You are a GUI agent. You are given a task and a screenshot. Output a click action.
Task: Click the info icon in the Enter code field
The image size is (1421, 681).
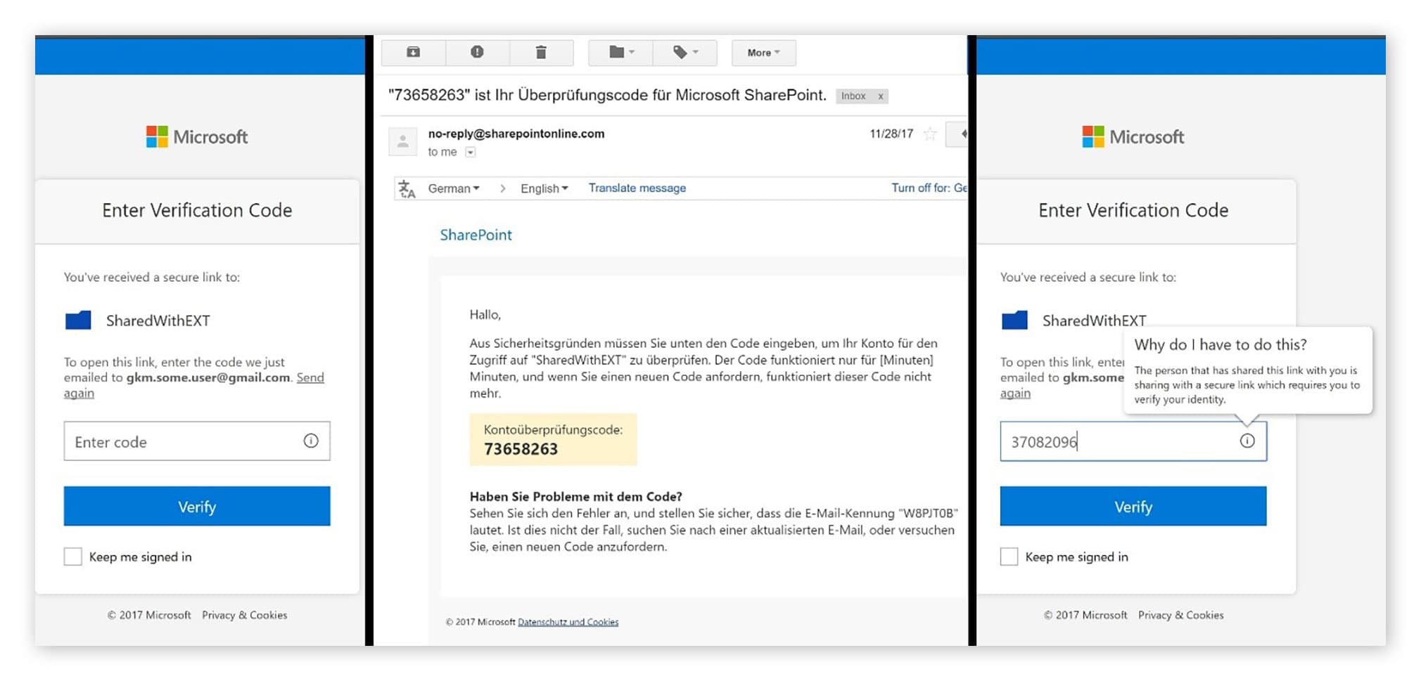click(312, 441)
